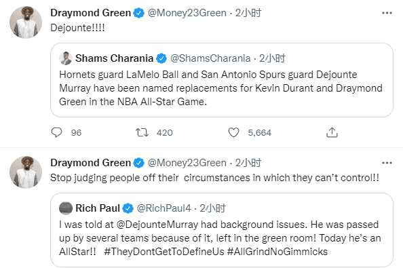Open Rich Paul's small profile picture
The width and height of the screenshot is (403, 268).
66,208
